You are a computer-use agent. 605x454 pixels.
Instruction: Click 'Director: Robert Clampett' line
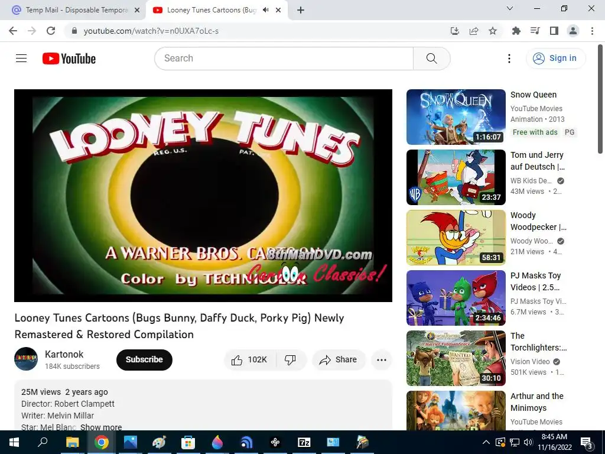pos(68,404)
